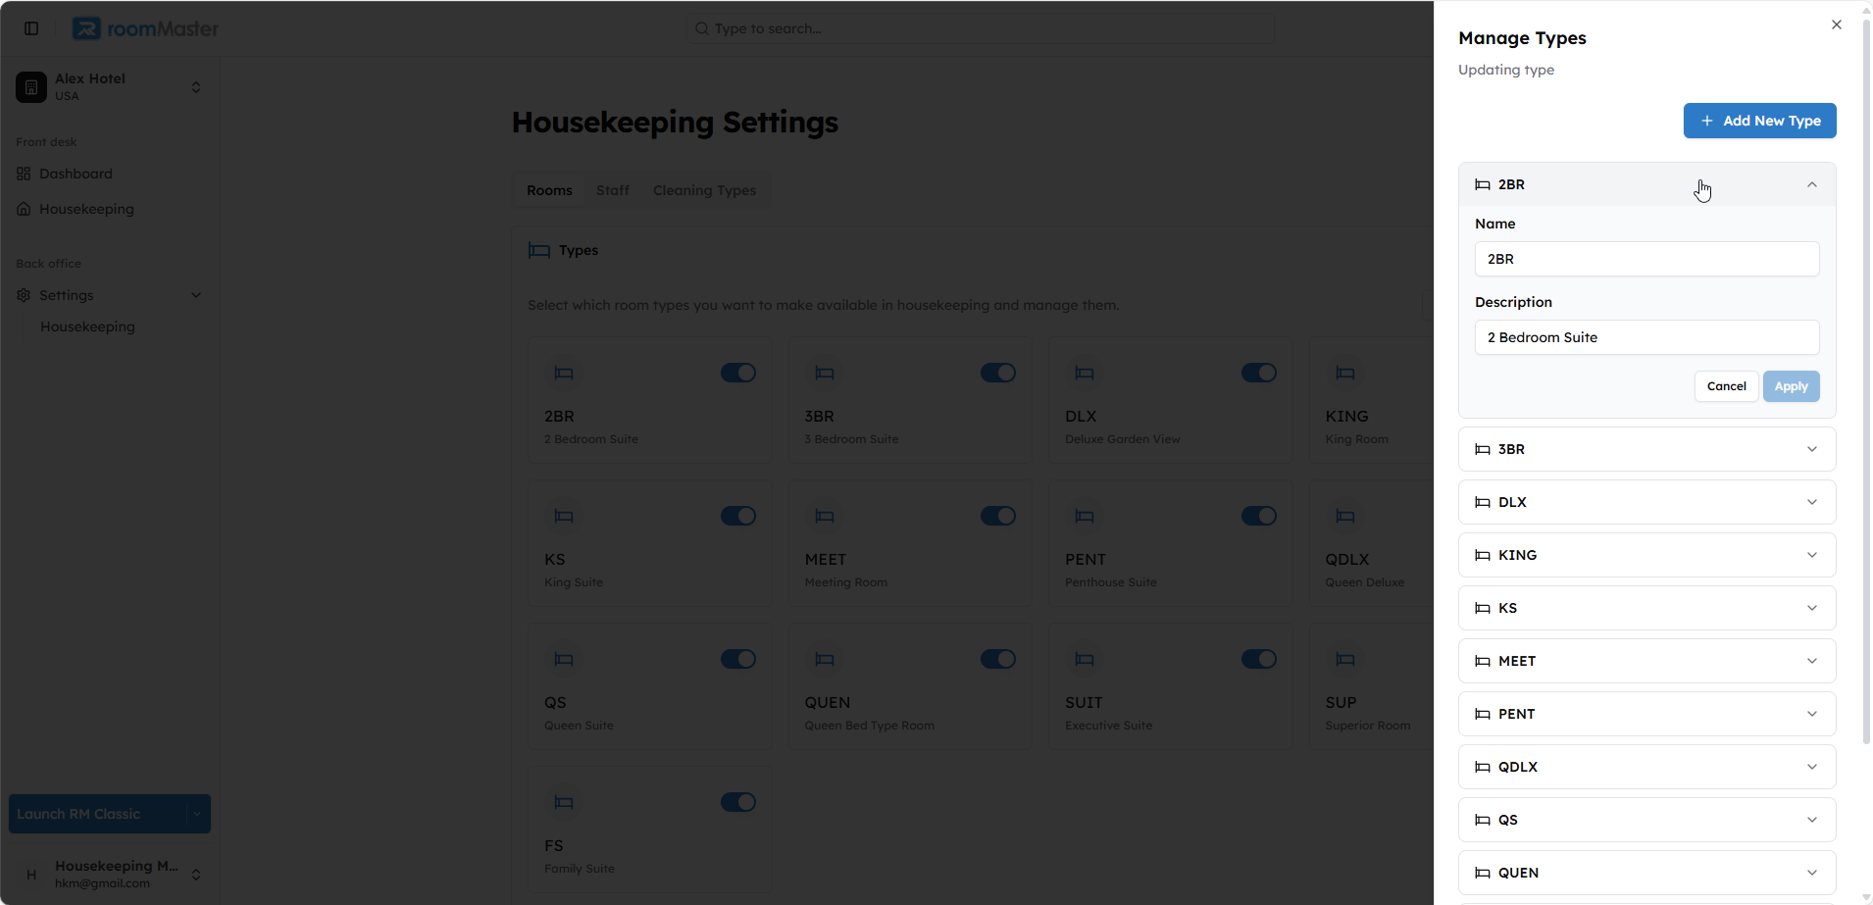Viewport: 1873px width, 905px height.
Task: Cancel editing the 2BR type
Action: 1727,386
